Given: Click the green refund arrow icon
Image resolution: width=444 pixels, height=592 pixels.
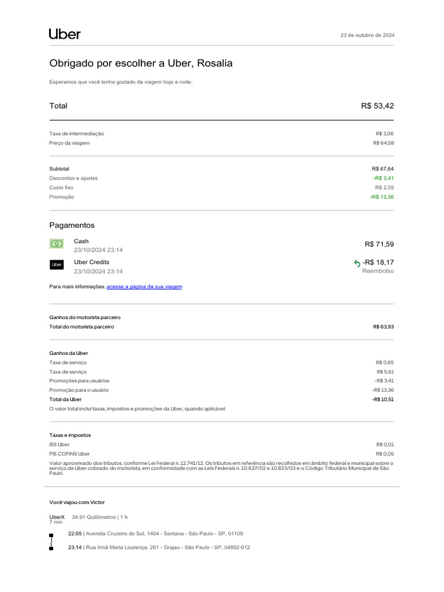Looking at the screenshot, I should [357, 263].
